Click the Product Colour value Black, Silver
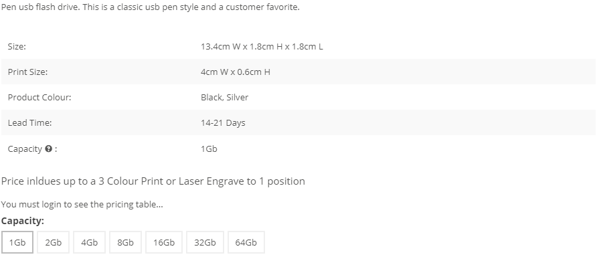The width and height of the screenshot is (601, 277). pyautogui.click(x=225, y=97)
